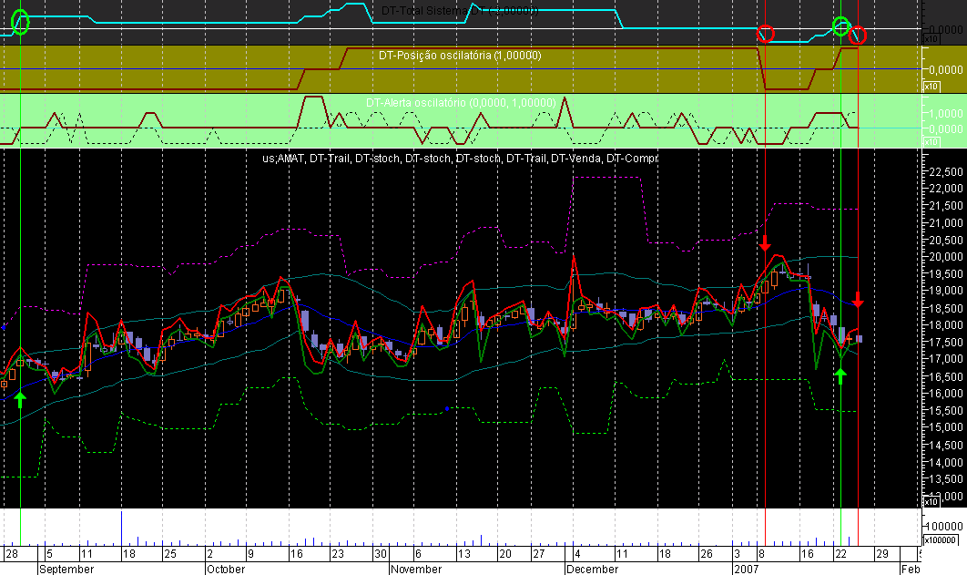
Task: Select the October month label
Action: click(x=226, y=569)
